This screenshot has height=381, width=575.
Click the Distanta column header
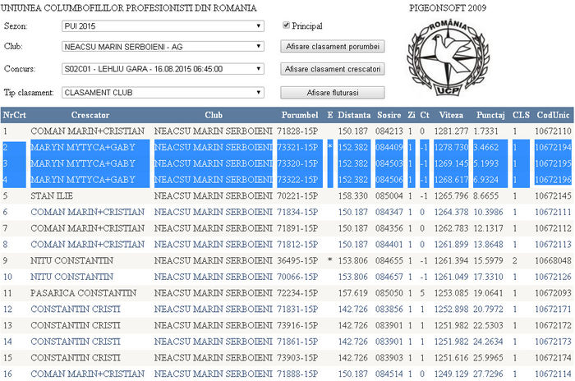(x=353, y=115)
